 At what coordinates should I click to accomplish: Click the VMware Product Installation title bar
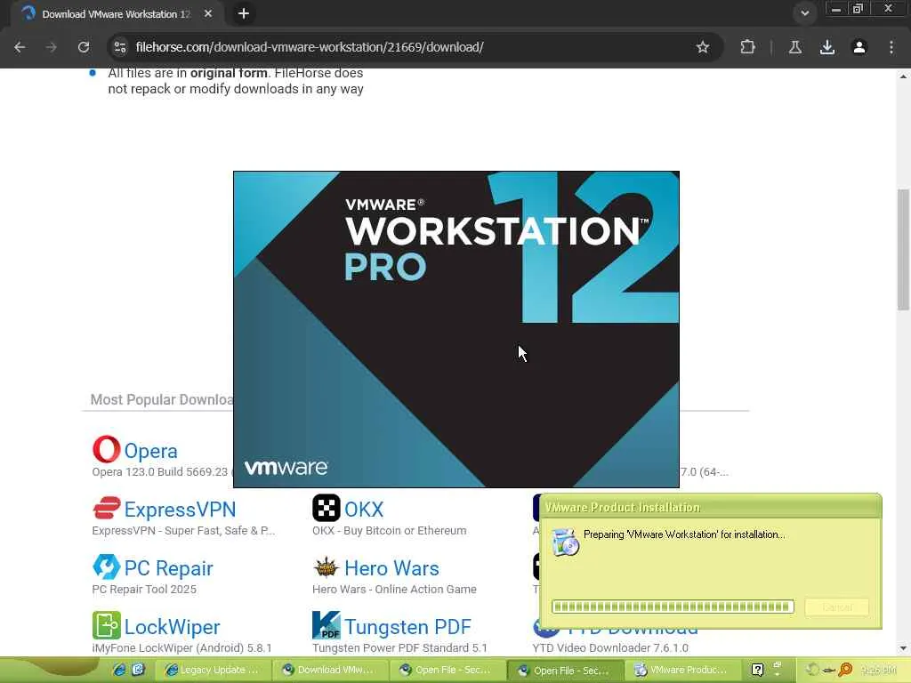tap(711, 507)
